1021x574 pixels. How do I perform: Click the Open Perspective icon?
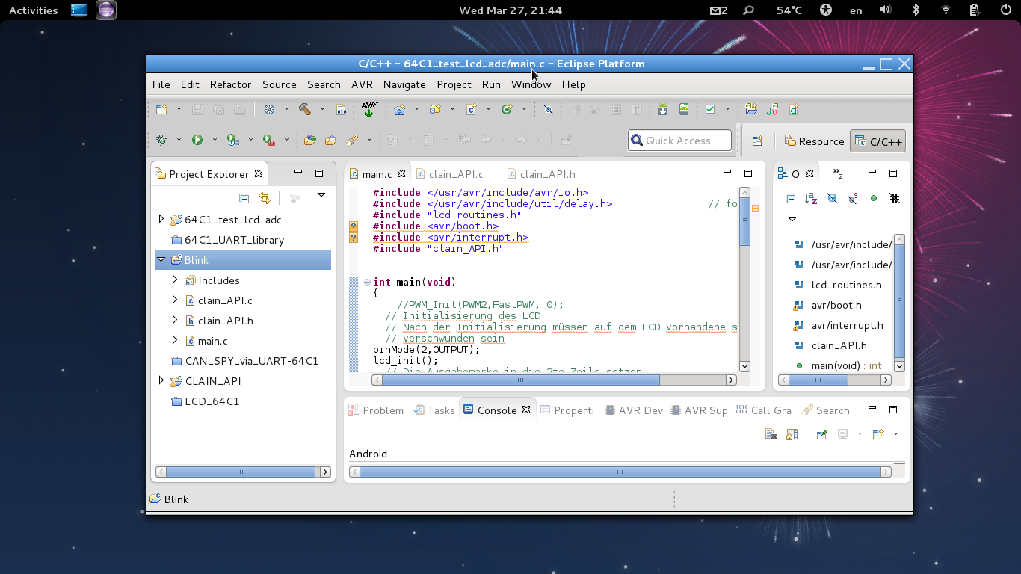[757, 141]
